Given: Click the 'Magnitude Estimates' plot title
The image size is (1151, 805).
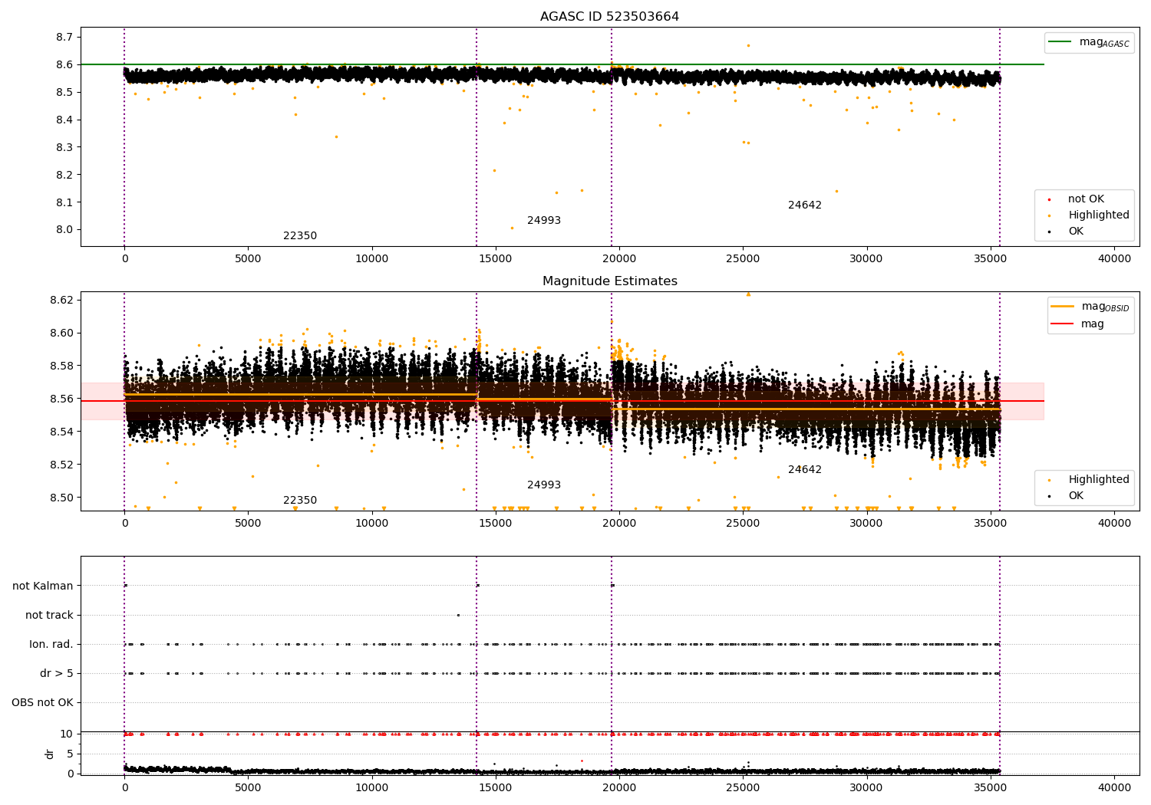Looking at the screenshot, I should (x=609, y=281).
